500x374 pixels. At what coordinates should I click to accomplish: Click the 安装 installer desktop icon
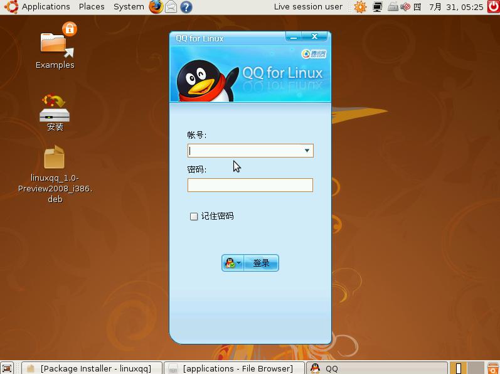[x=55, y=110]
